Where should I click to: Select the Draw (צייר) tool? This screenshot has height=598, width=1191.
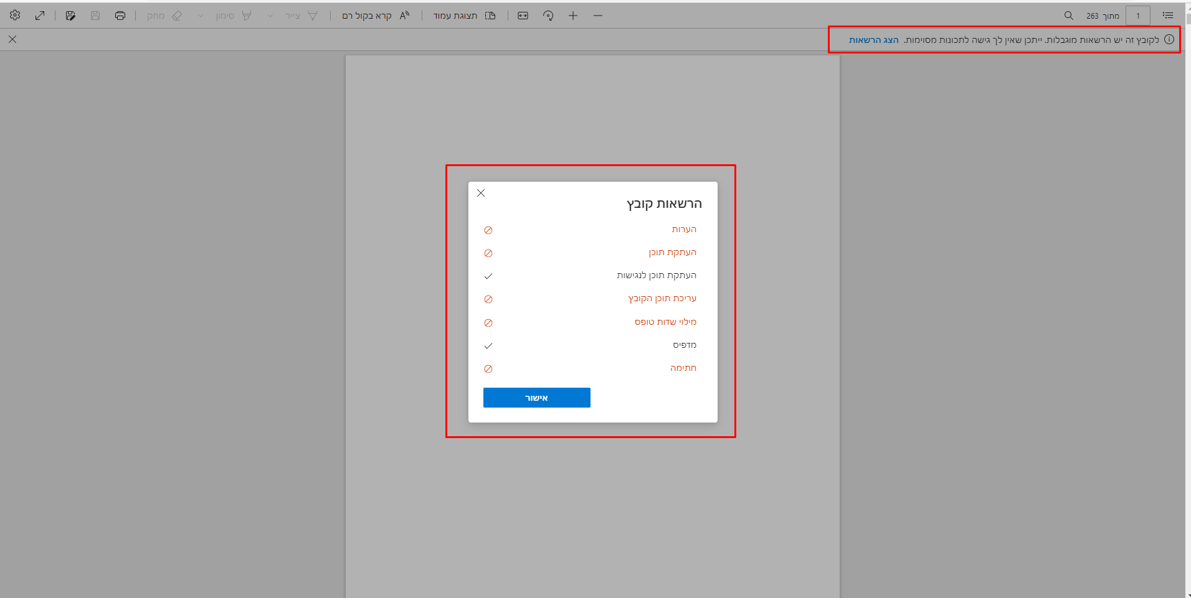pos(301,16)
